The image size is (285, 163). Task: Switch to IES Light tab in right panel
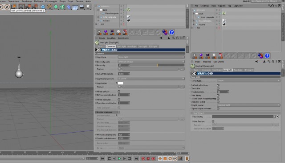pyautogui.click(x=248, y=70)
